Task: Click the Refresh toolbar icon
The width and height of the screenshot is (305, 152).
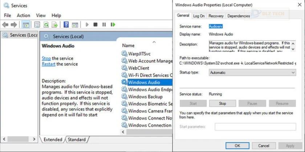Action: 46,25
